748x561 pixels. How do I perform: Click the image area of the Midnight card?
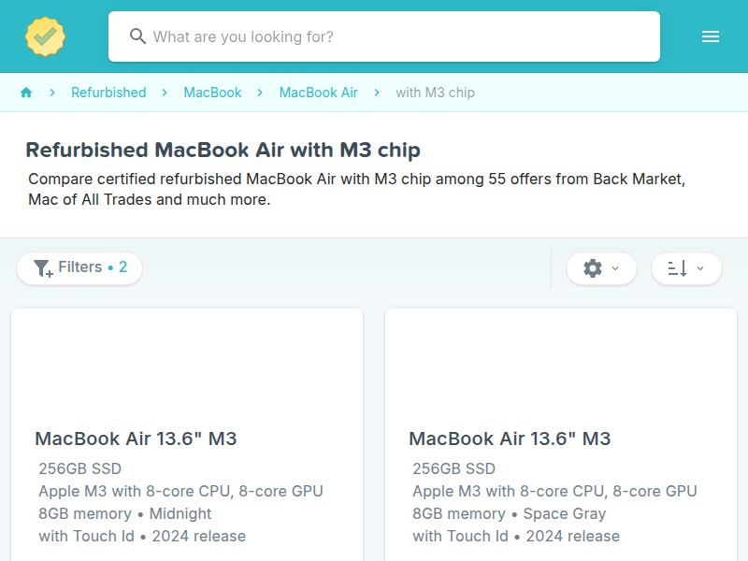pos(187,366)
